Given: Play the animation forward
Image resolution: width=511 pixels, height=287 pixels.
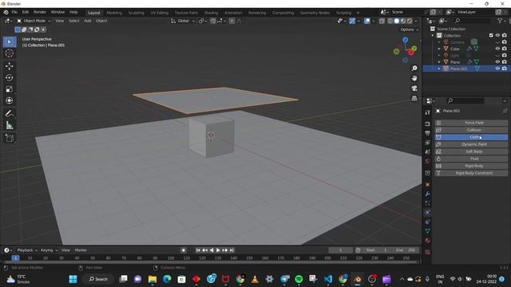Looking at the screenshot, I should (218, 250).
